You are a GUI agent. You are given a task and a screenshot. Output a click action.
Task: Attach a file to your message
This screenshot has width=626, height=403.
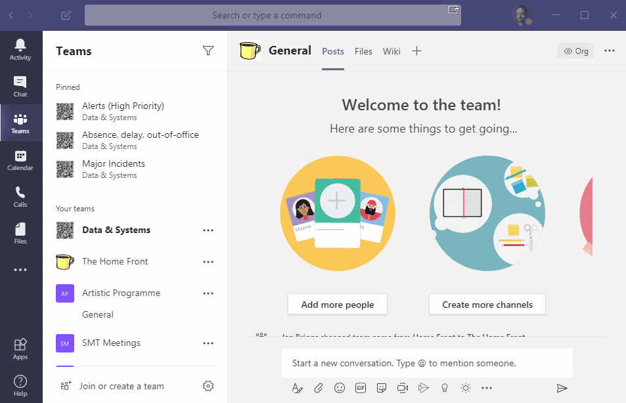(319, 388)
